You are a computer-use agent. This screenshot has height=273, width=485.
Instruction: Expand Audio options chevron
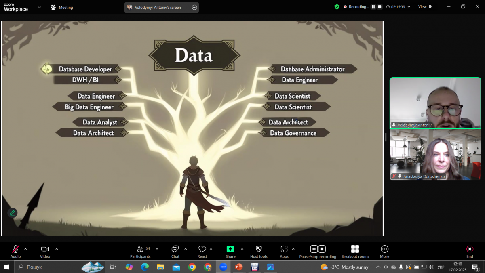point(26,249)
